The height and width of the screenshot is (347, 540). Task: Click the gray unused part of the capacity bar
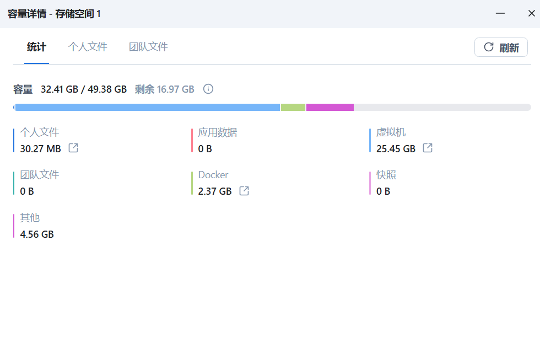[442, 107]
